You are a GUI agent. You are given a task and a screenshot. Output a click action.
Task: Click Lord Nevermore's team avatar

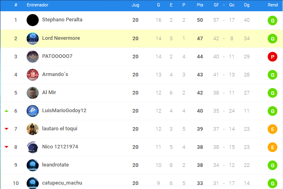pos(33,39)
